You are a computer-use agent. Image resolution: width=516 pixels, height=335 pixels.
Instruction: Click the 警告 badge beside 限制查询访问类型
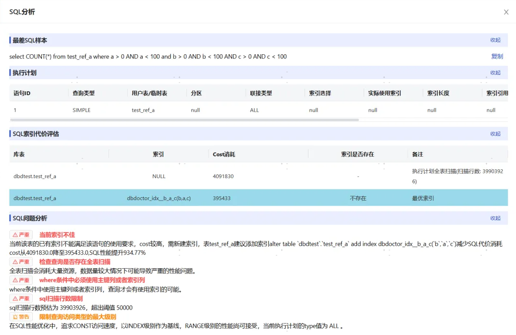click(x=21, y=317)
